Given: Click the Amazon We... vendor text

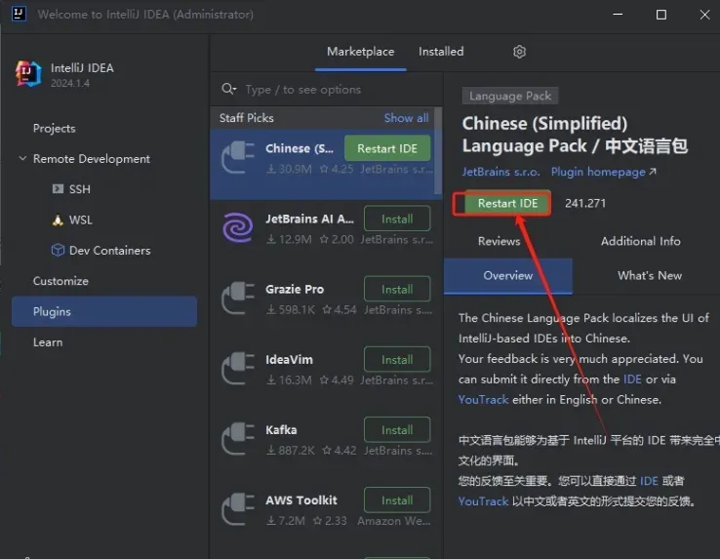Looking at the screenshot, I should [x=394, y=521].
